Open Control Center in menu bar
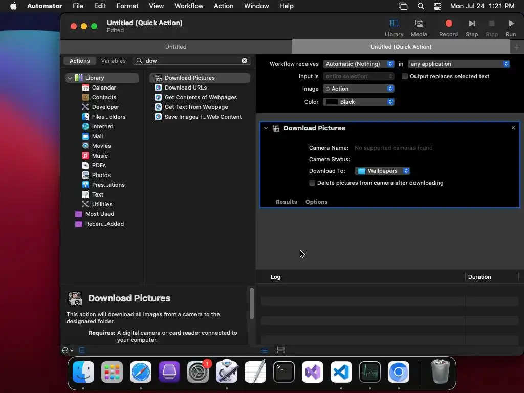 click(x=437, y=6)
